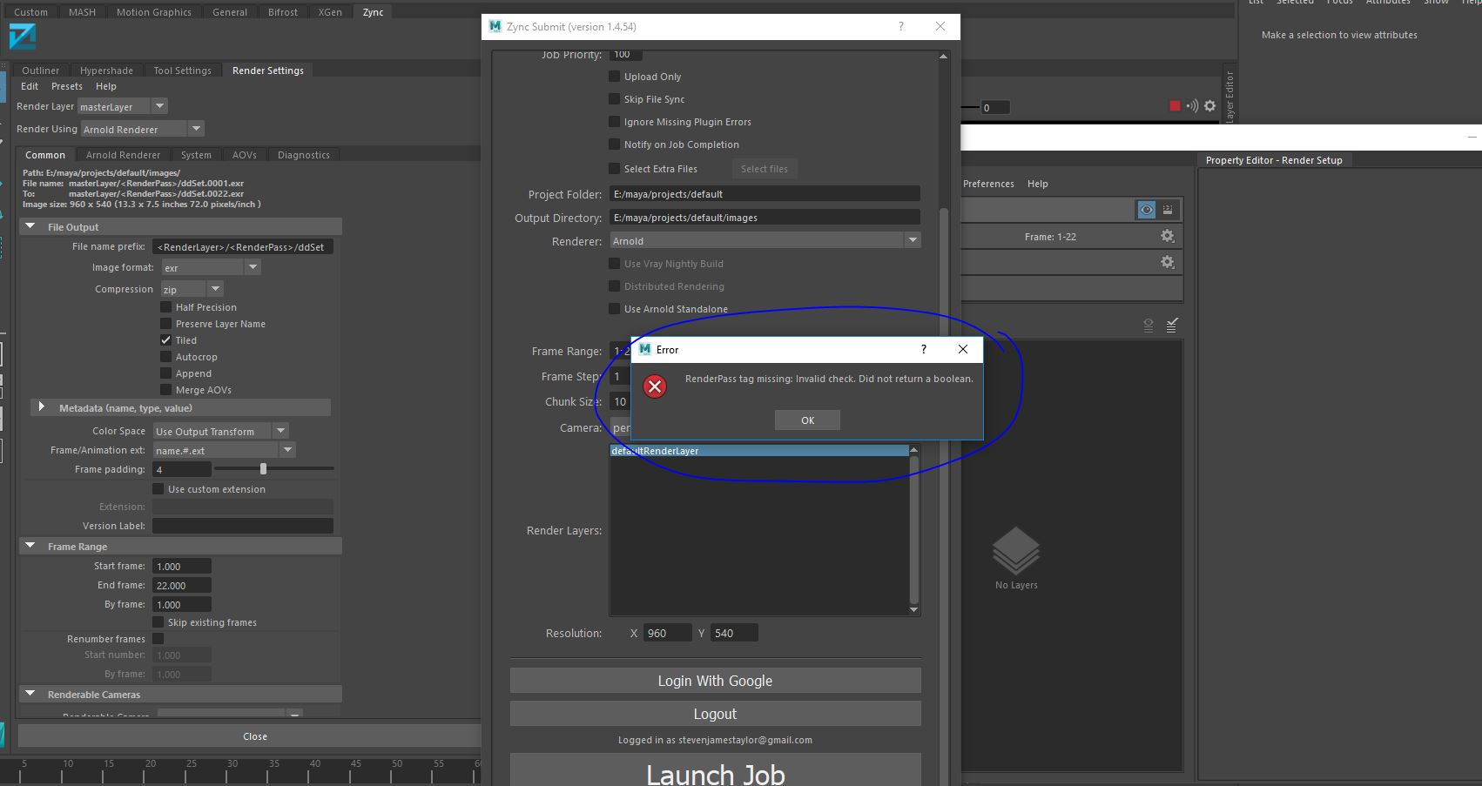Viewport: 1482px width, 786px height.
Task: Switch to the Hypershade tab
Action: click(x=106, y=71)
